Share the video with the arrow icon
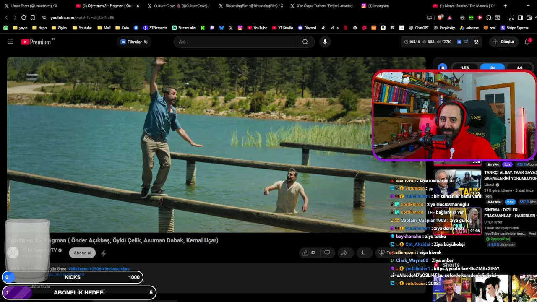Image resolution: width=537 pixels, height=302 pixels. click(344, 253)
